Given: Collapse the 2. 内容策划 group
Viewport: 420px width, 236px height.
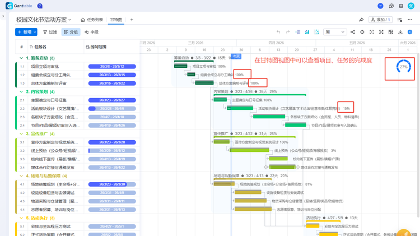Looking at the screenshot, I should point(21,91).
